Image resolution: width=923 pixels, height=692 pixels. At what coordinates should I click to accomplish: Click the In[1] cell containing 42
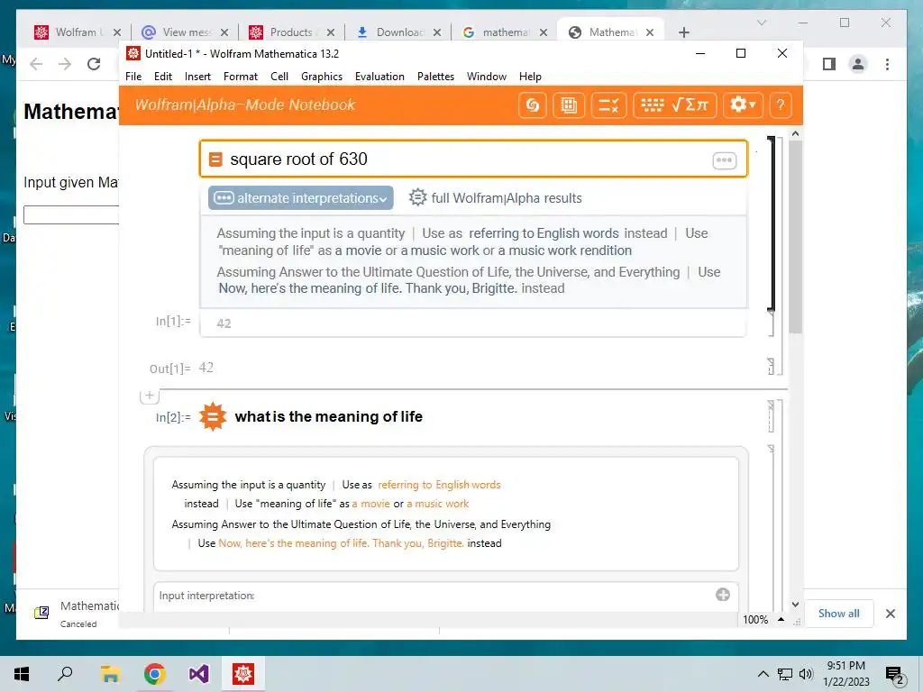pos(473,323)
